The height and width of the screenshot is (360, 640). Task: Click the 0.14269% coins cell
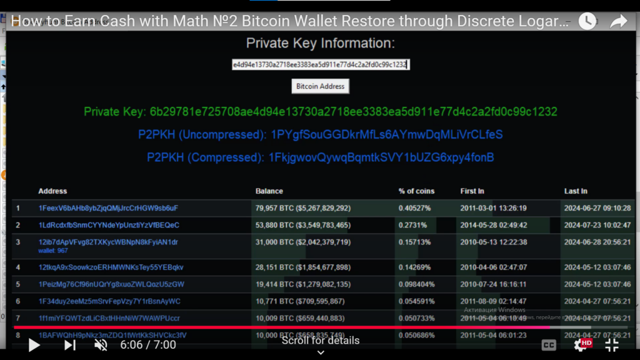pos(415,267)
